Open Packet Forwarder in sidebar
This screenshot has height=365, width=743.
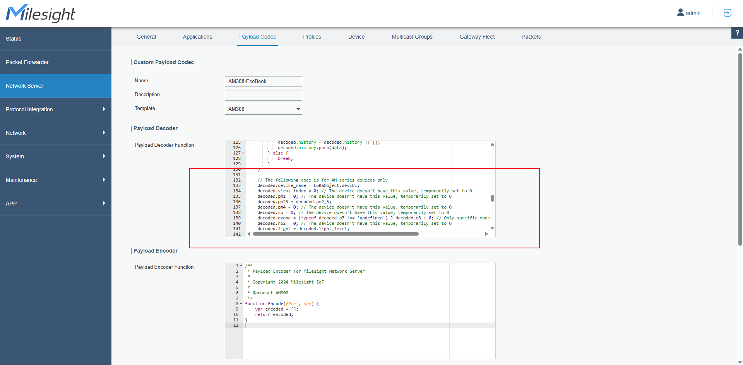(x=56, y=62)
